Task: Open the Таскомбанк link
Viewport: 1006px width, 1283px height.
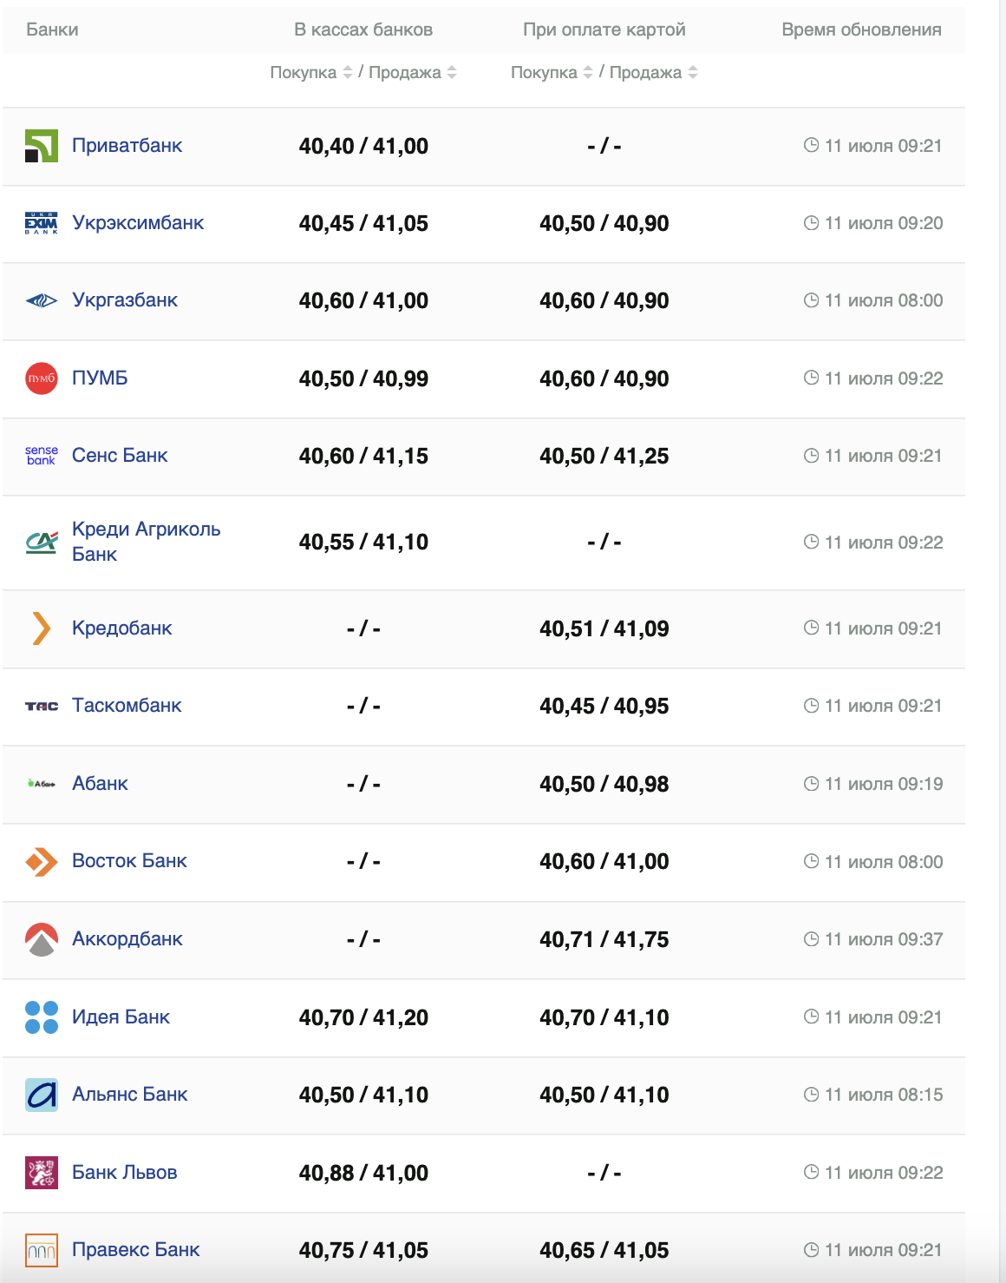Action: [x=127, y=706]
